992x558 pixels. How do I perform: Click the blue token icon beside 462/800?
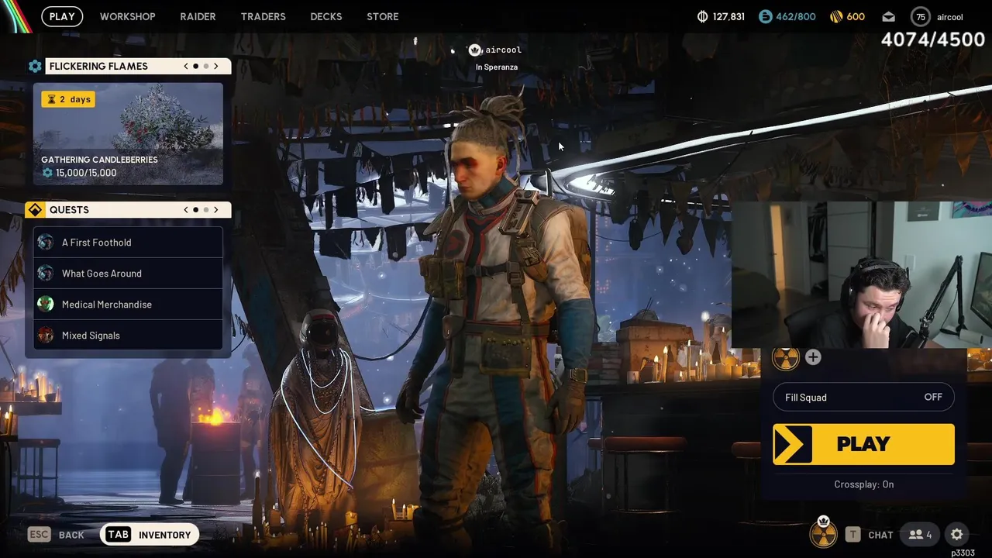coord(765,16)
